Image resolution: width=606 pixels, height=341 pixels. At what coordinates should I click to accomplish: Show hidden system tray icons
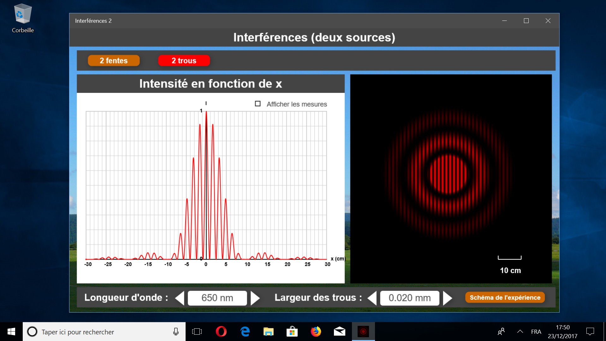[520, 332]
